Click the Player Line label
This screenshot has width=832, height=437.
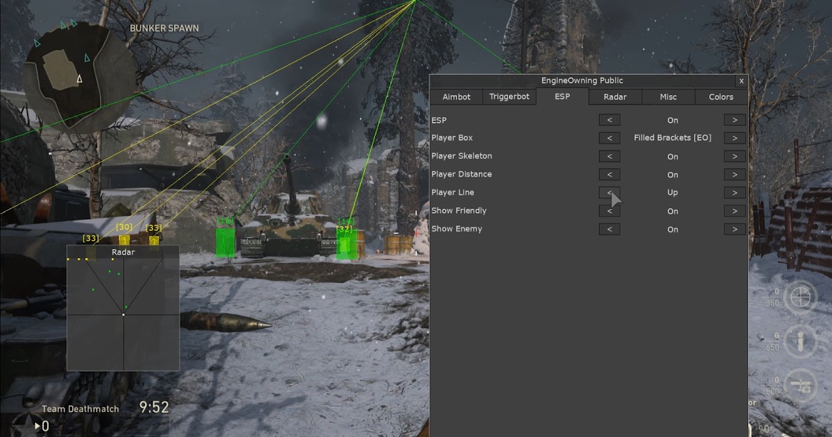(x=453, y=192)
